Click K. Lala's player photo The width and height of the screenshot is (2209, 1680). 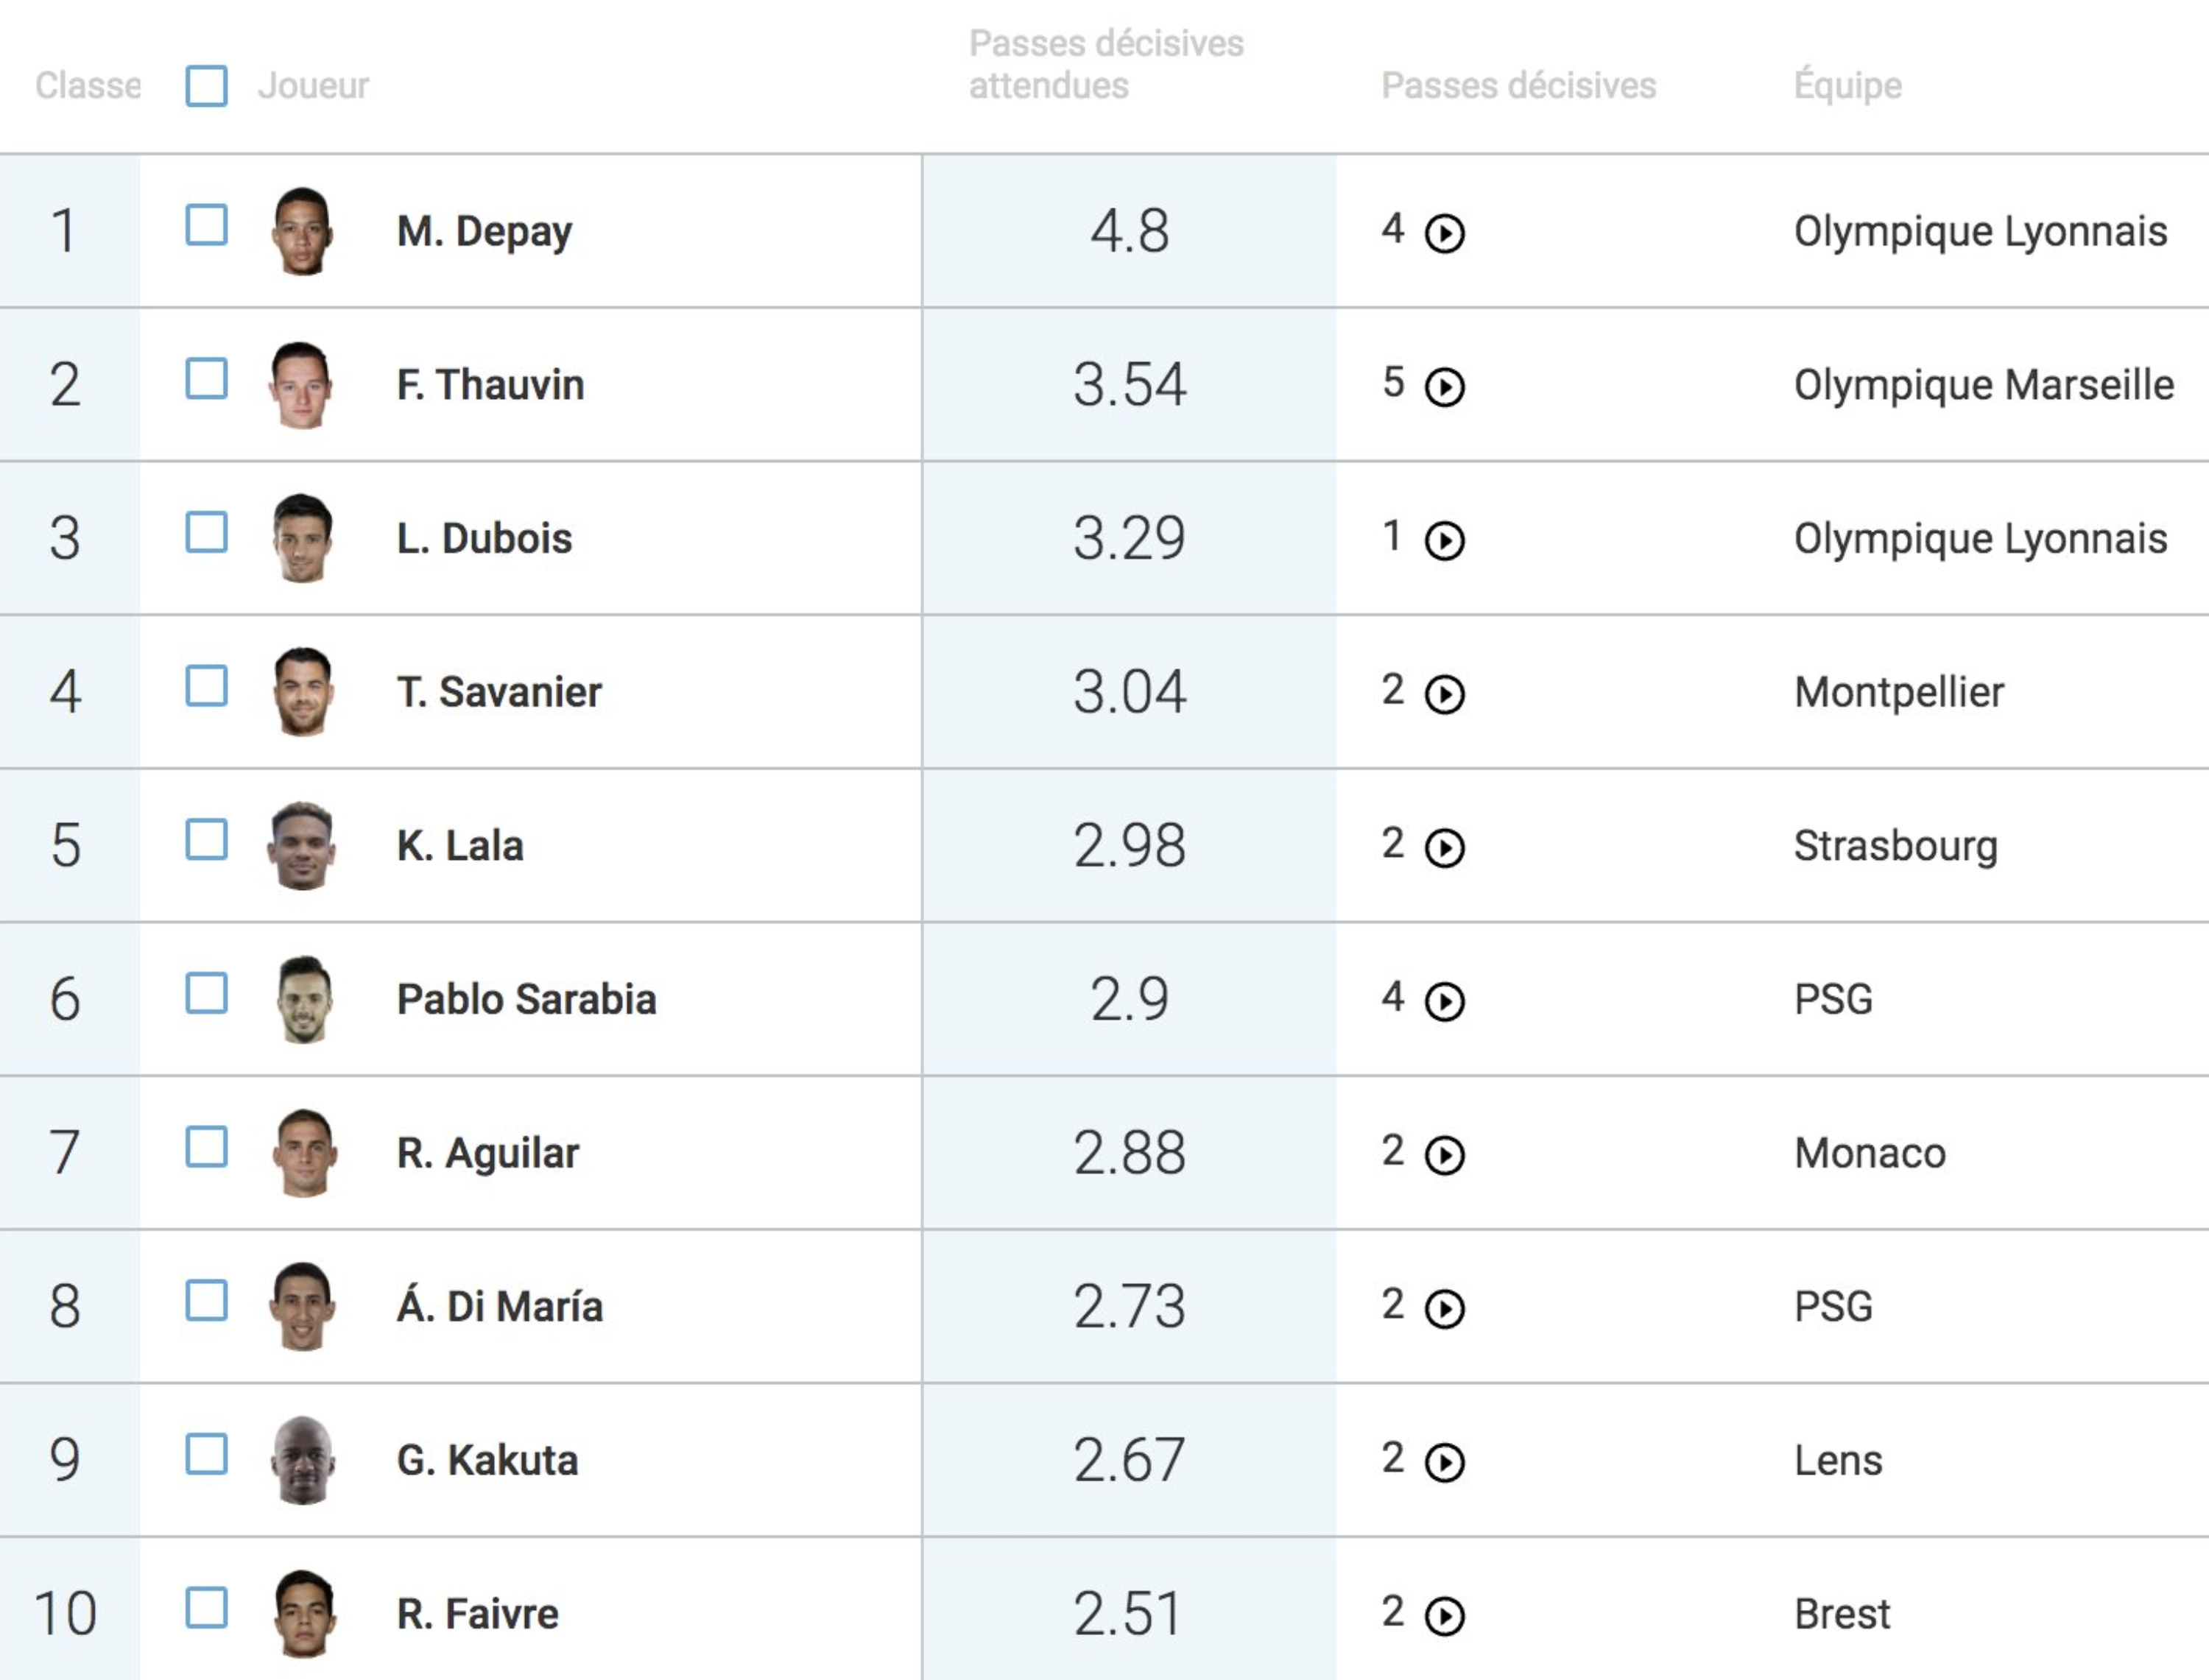[x=302, y=846]
